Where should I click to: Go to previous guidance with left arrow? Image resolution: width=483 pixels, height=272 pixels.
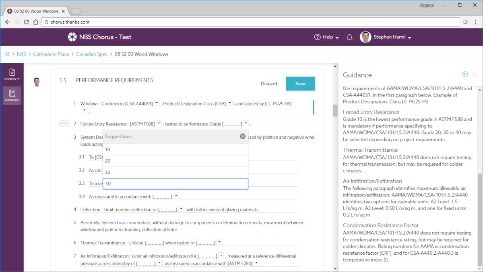pos(465,74)
